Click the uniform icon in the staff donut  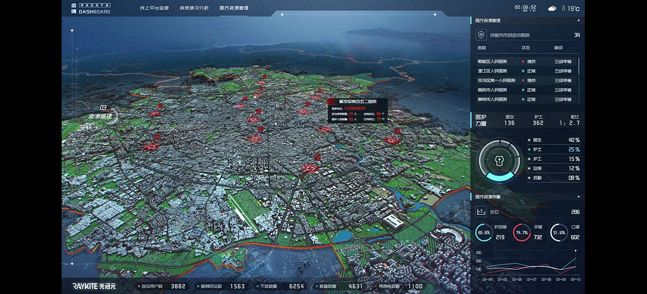point(500,160)
